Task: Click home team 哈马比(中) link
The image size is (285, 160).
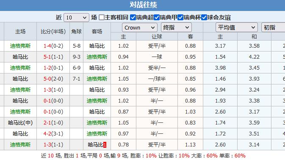Action: point(20,123)
